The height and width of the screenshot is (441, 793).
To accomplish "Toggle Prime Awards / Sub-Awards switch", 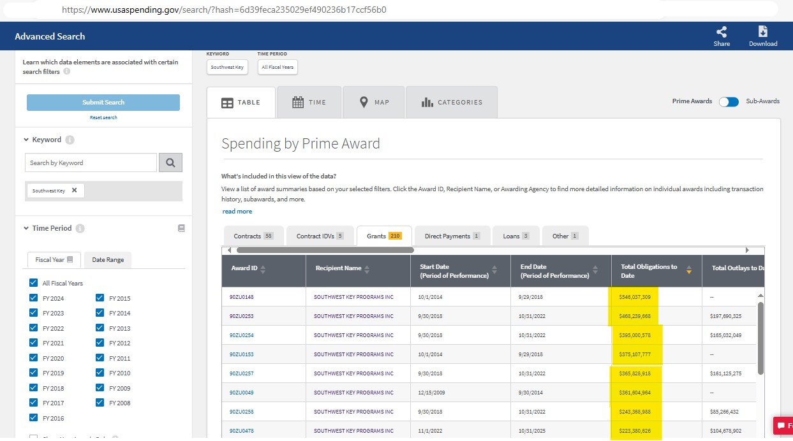I will 729,101.
